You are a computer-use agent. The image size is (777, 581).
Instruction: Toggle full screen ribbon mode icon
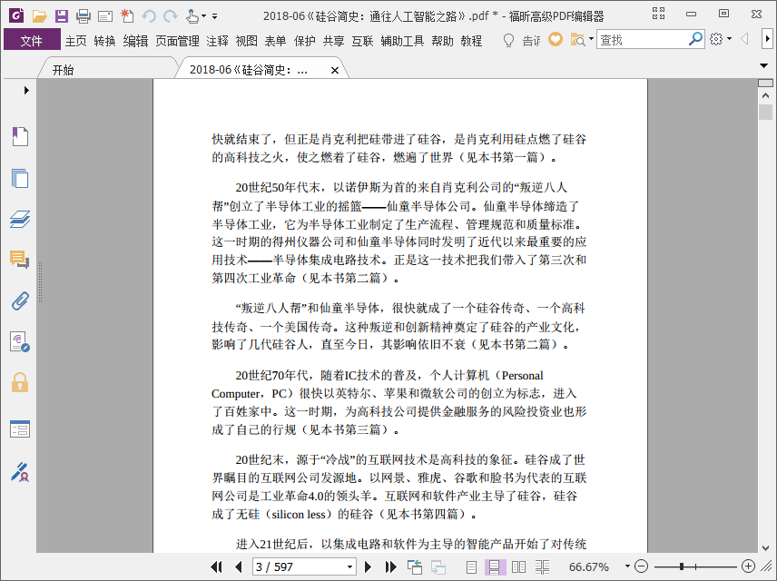659,14
